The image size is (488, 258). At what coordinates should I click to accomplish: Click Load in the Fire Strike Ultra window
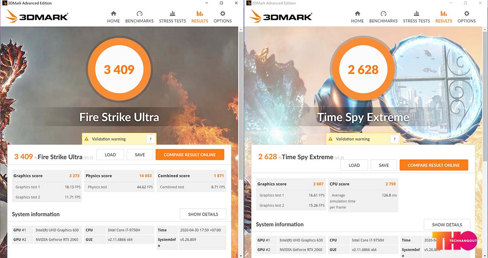tap(110, 155)
